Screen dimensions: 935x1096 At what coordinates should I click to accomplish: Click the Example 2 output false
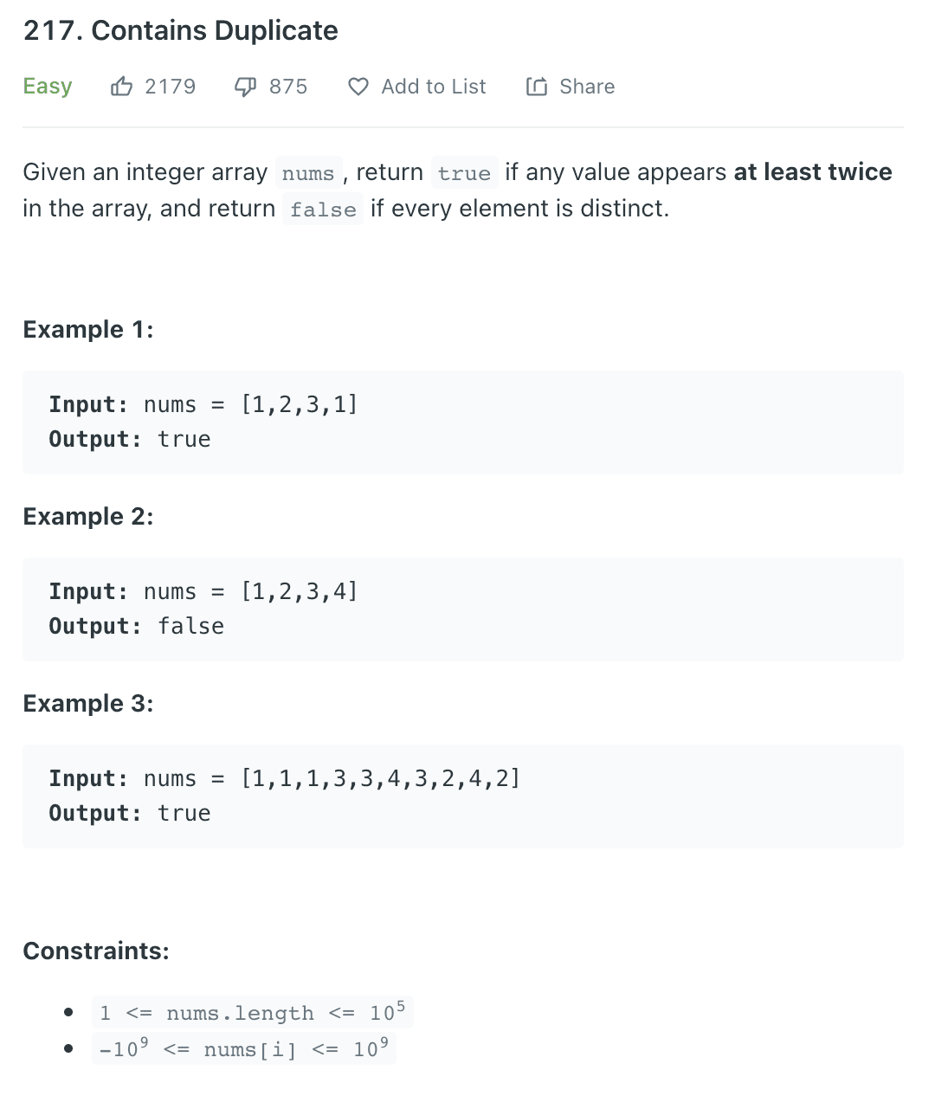pos(190,626)
